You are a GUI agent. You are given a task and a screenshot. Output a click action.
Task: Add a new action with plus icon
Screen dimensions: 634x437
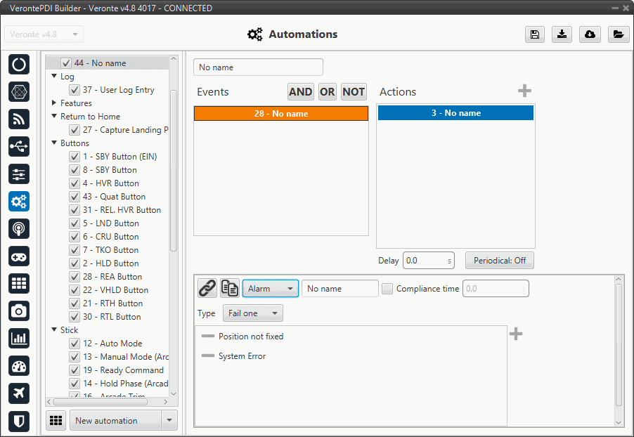pos(524,91)
